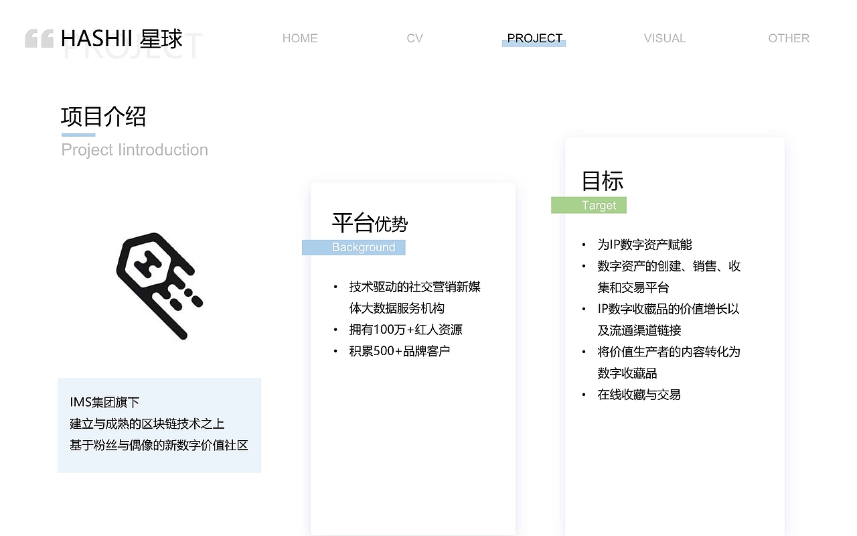Open the CV navigation tab
Viewport: 857px width, 536px height.
pyautogui.click(x=414, y=38)
